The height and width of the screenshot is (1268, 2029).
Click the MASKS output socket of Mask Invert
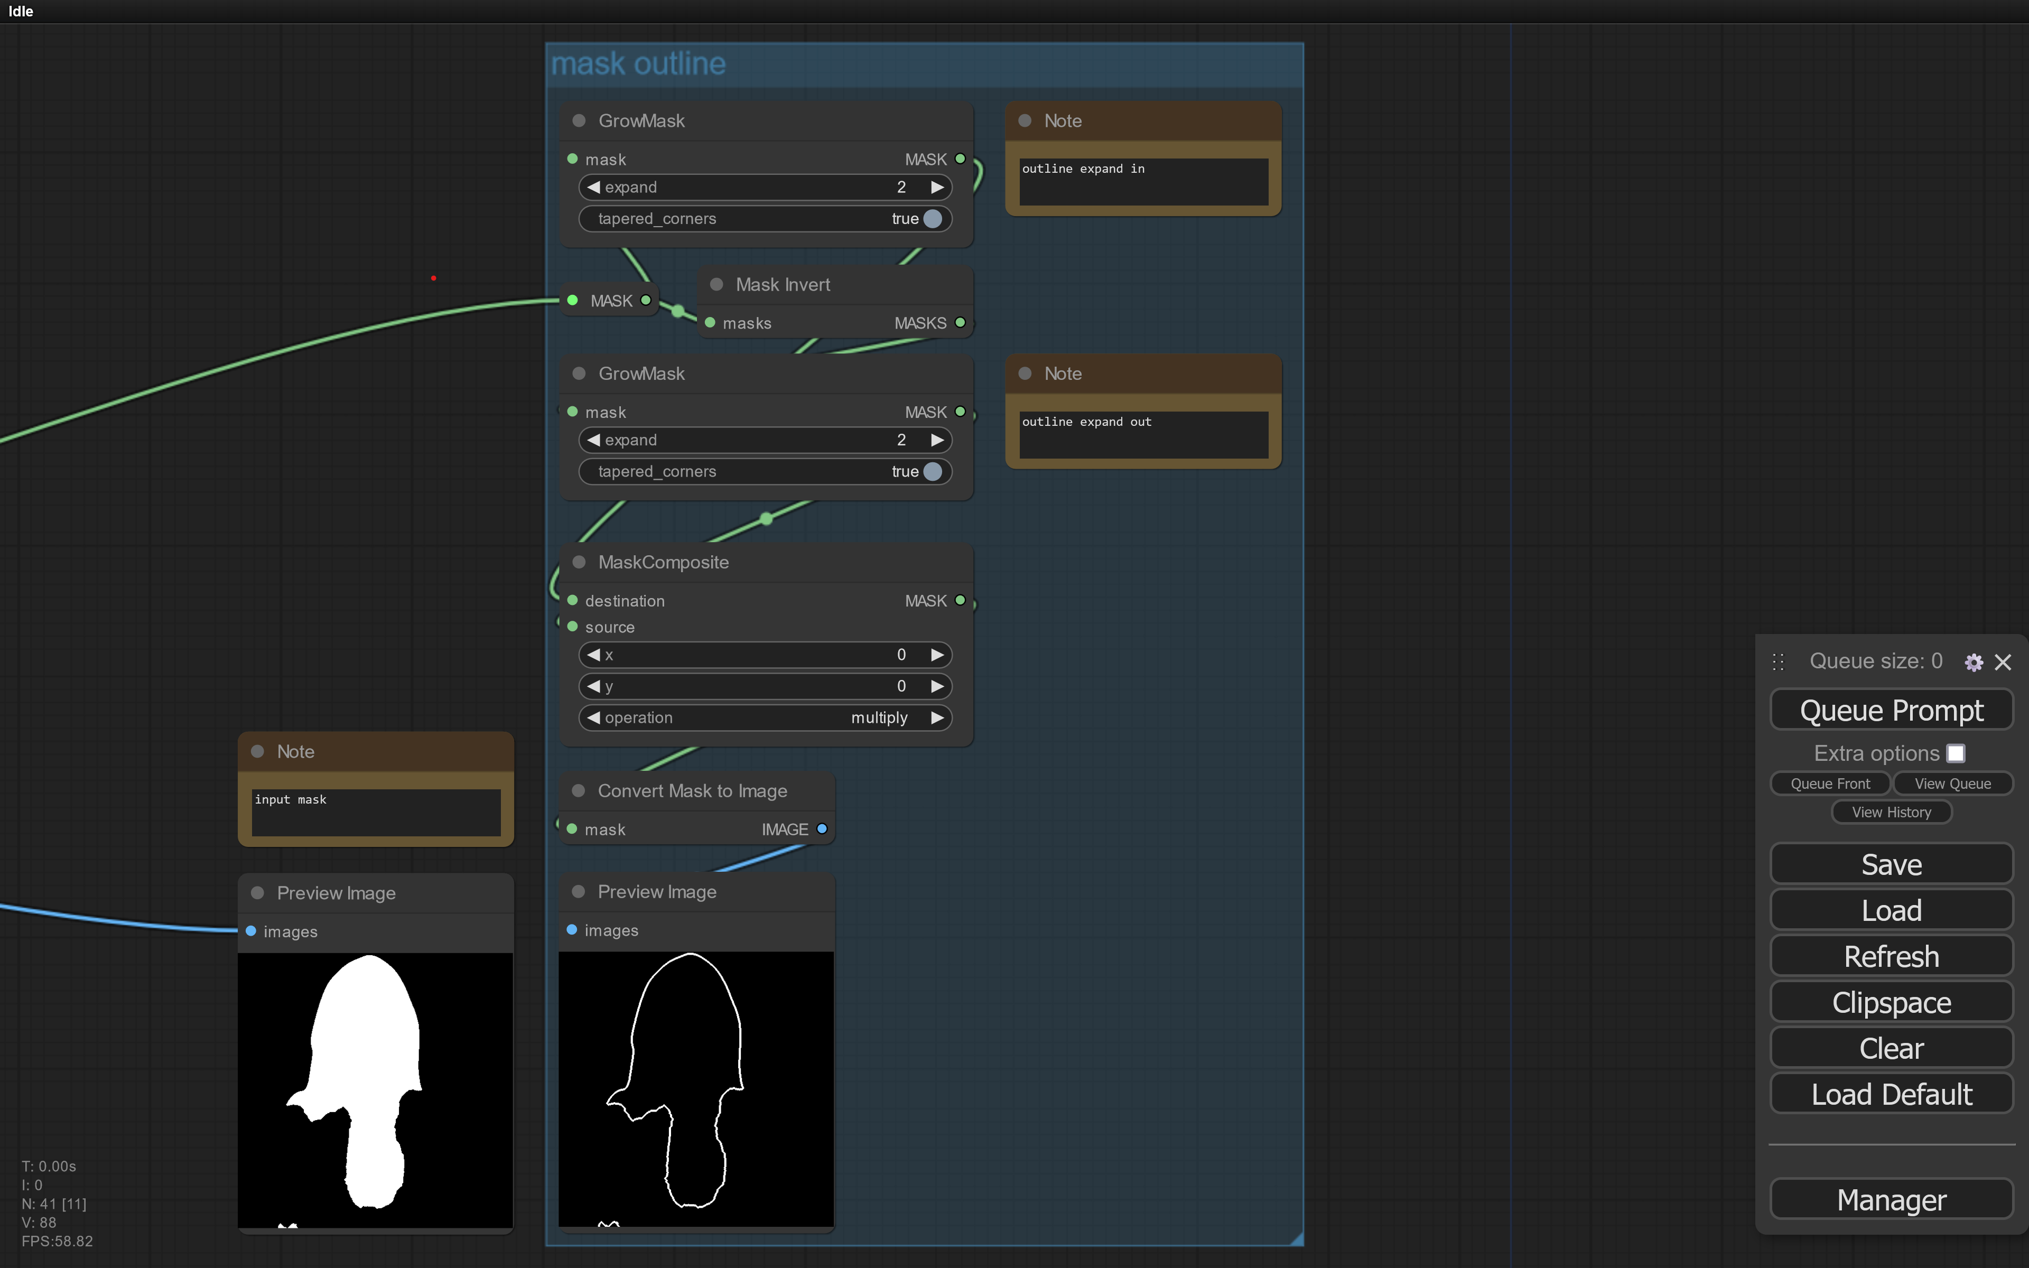coord(960,322)
